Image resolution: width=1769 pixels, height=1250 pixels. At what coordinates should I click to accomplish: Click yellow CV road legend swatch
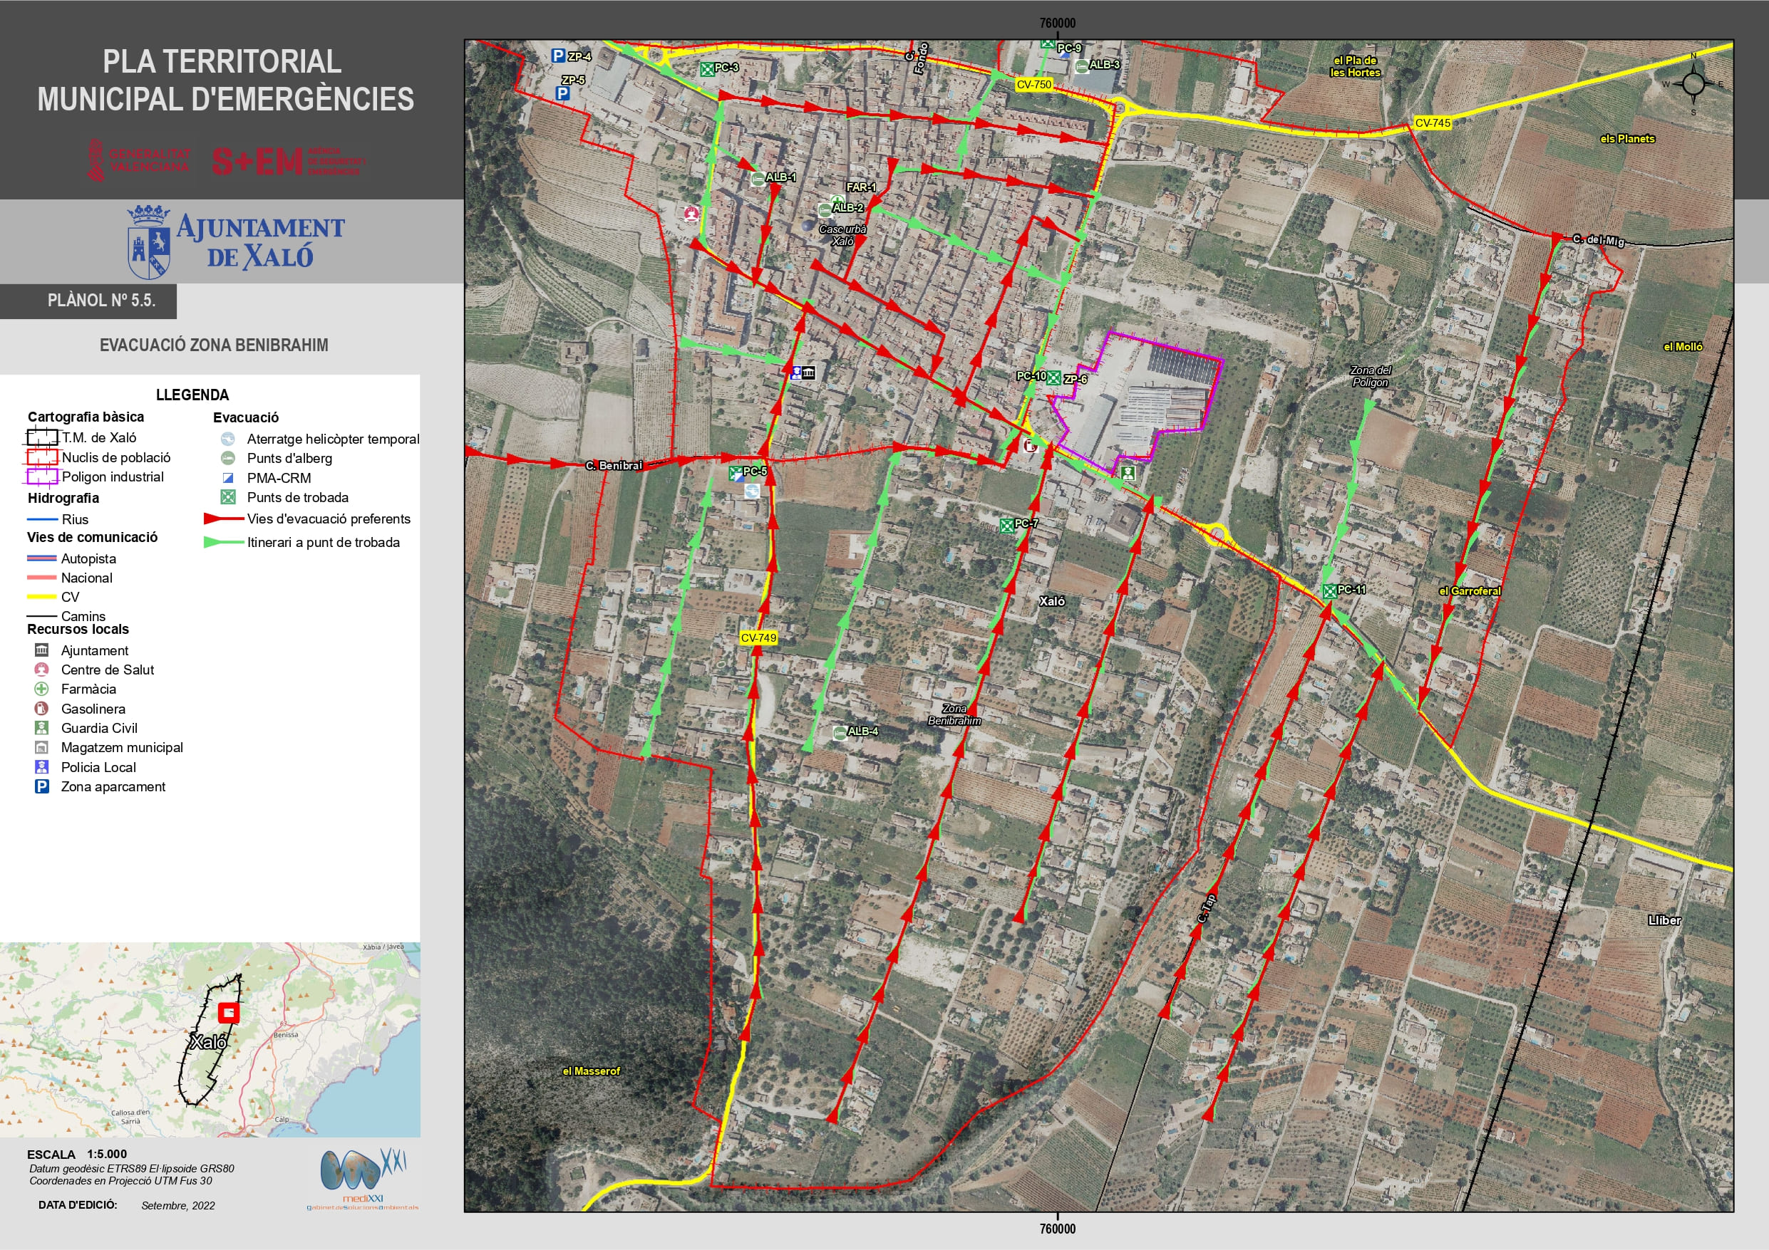coord(41,597)
